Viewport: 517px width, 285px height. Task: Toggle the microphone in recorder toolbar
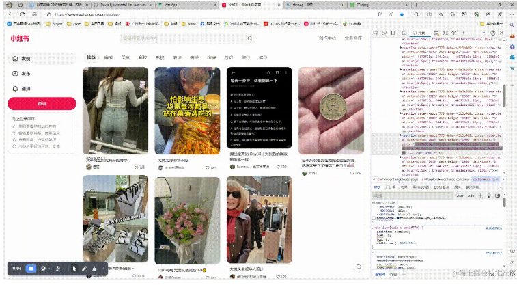point(57,269)
